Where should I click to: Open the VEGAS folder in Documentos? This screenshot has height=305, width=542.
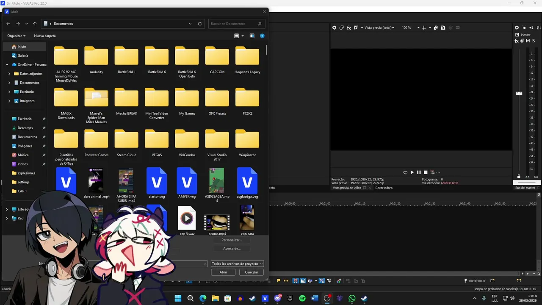157,144
